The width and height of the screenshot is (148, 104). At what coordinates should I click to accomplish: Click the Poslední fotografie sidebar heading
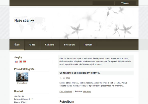point(24,69)
